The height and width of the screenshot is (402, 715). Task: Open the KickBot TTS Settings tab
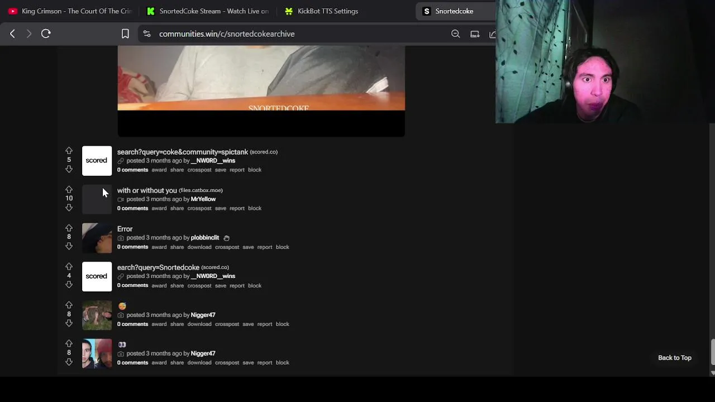coord(321,11)
